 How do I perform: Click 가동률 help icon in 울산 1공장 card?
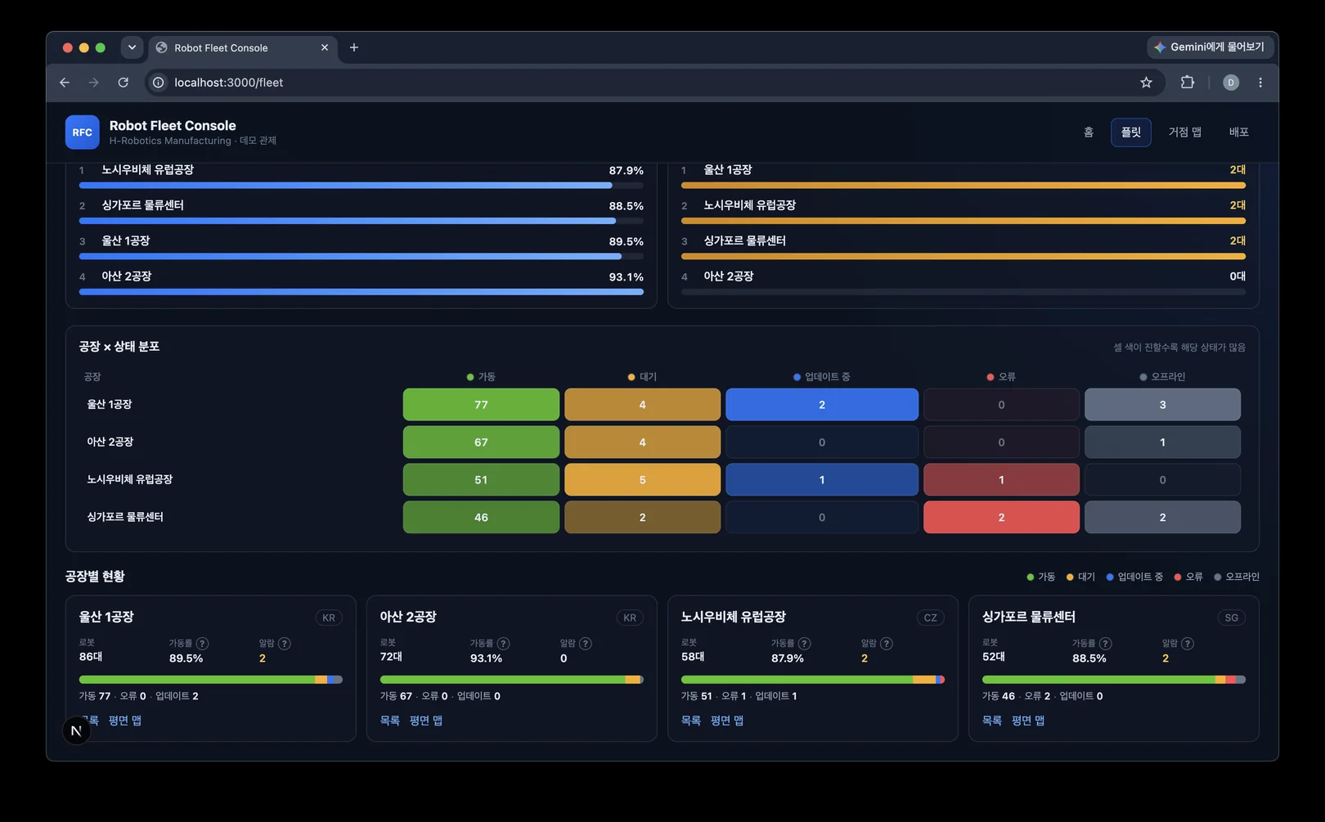pos(202,644)
